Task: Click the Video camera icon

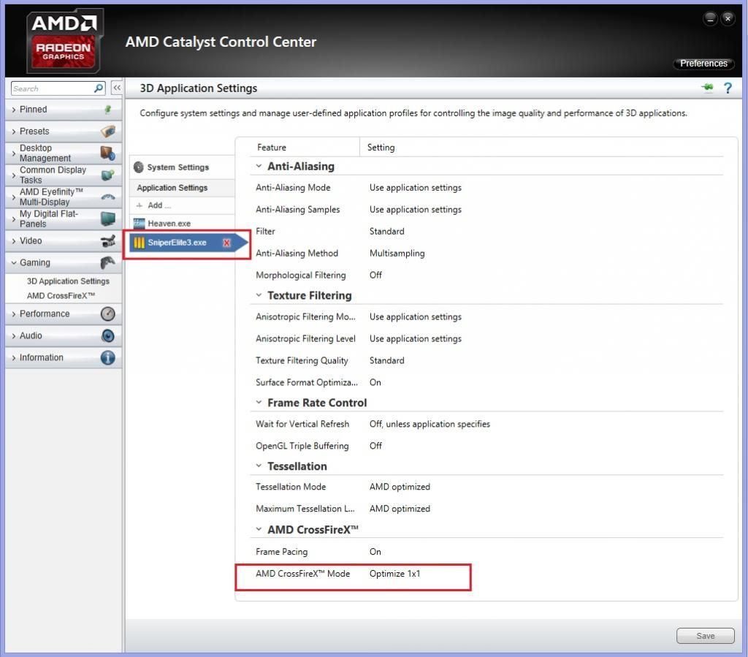Action: 108,241
